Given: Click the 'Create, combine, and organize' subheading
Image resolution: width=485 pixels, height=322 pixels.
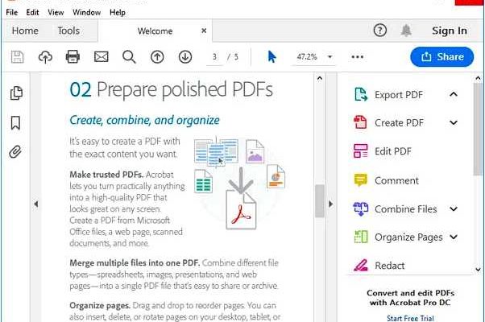Looking at the screenshot, I should pyautogui.click(x=144, y=120).
